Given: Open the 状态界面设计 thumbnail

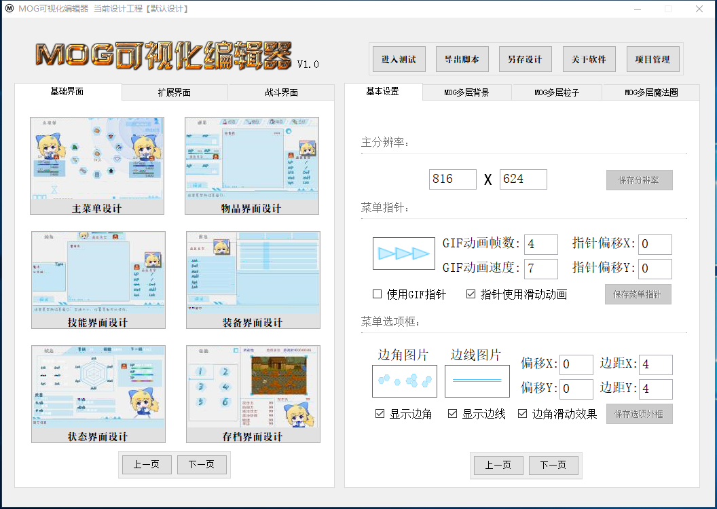Looking at the screenshot, I should pyautogui.click(x=98, y=394).
